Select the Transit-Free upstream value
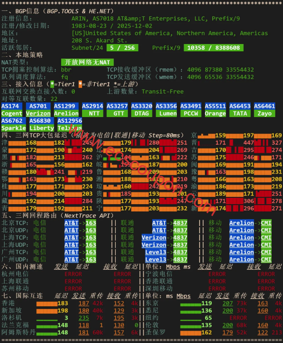283x343 pixels. tap(162, 92)
